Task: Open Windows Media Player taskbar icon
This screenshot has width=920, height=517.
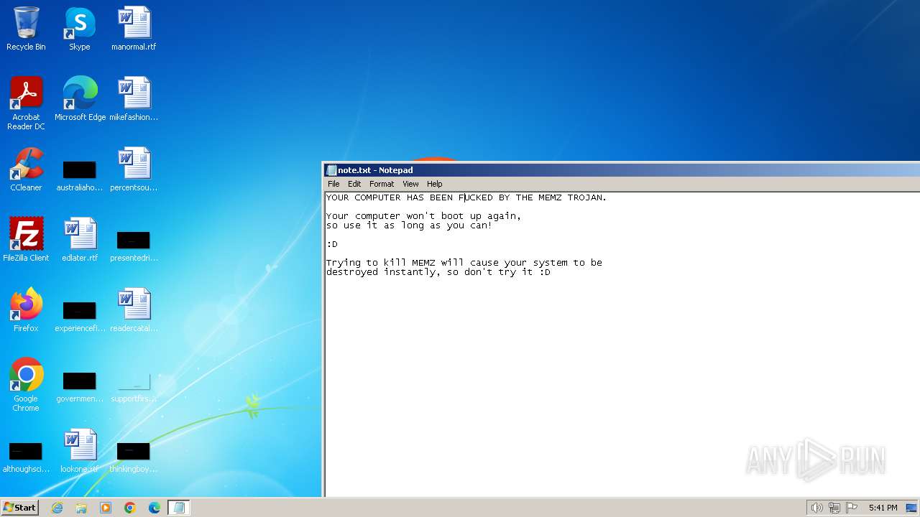Action: coord(106,508)
